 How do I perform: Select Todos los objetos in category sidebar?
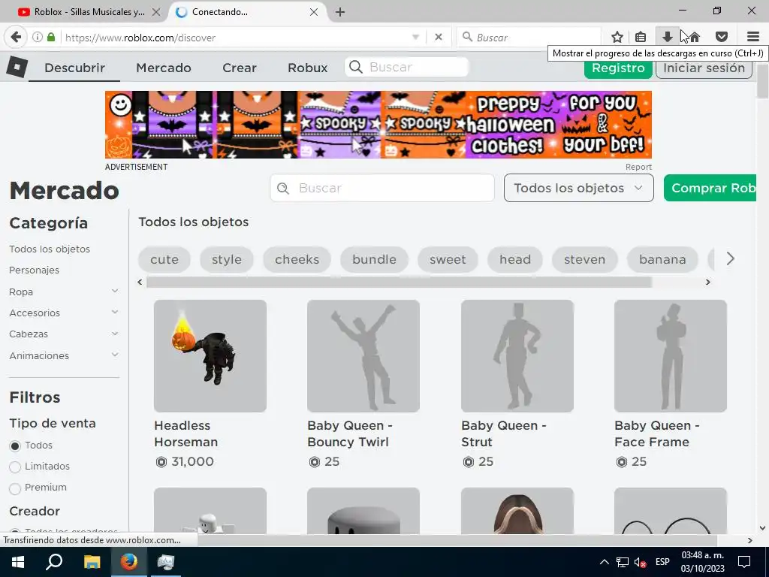click(x=50, y=249)
